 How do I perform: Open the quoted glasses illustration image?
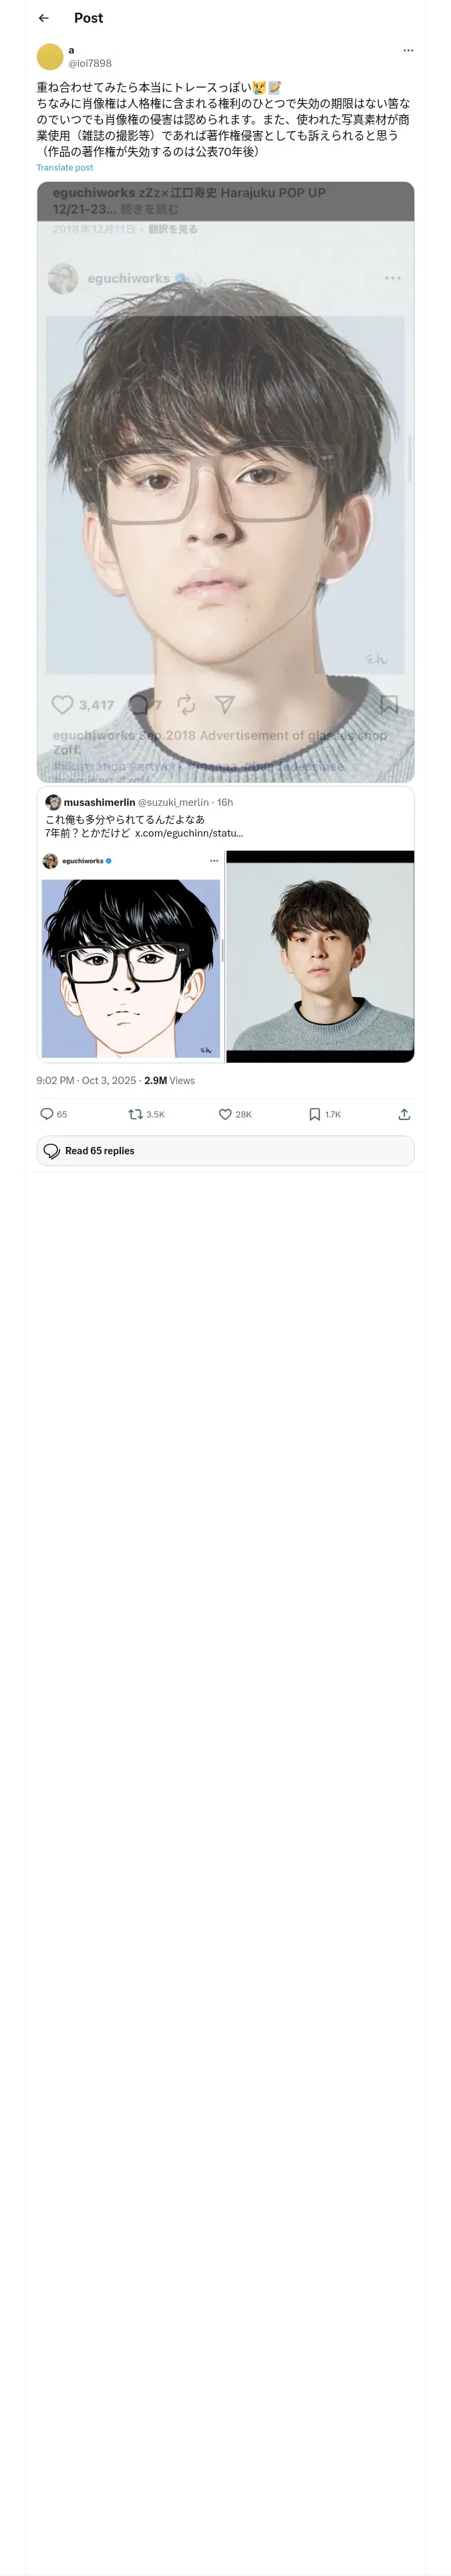(130, 956)
